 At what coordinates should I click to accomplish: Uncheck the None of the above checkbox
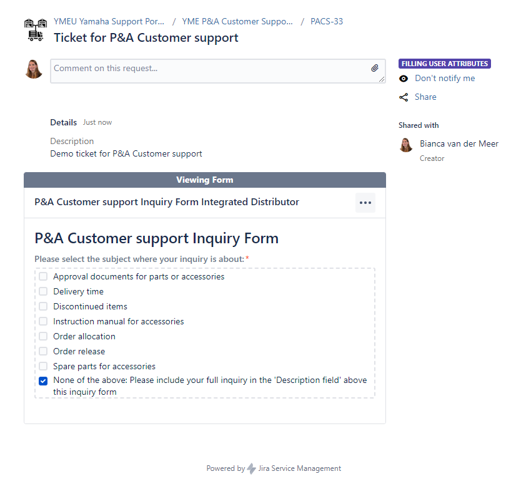coord(43,381)
